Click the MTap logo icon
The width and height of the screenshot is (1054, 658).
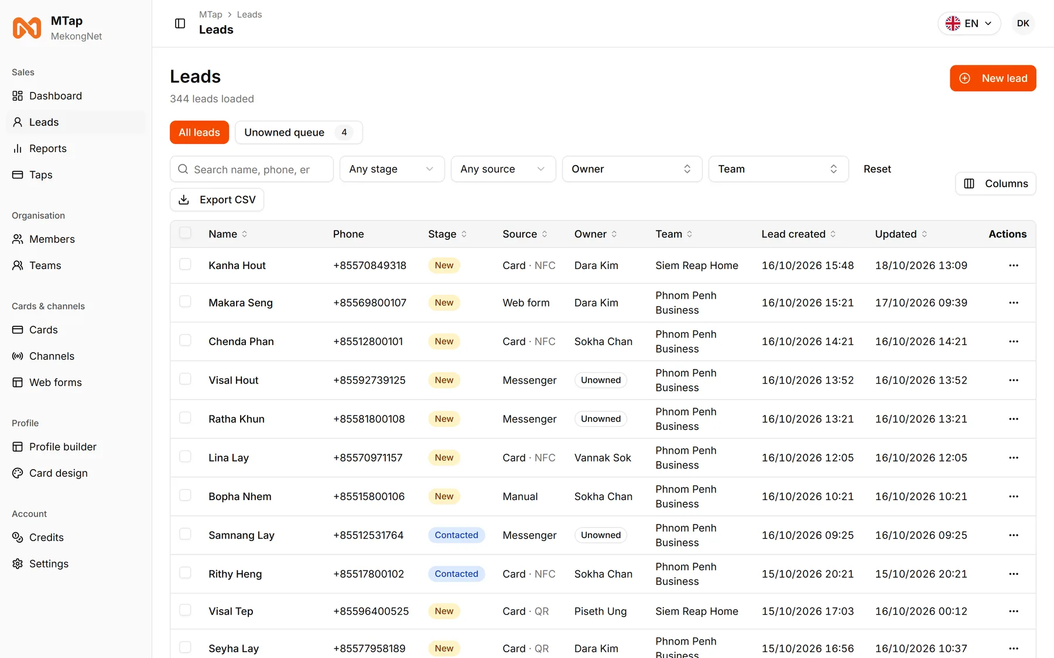tap(27, 28)
